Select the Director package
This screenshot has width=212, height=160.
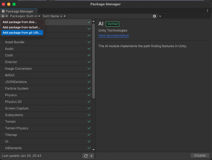46,62
